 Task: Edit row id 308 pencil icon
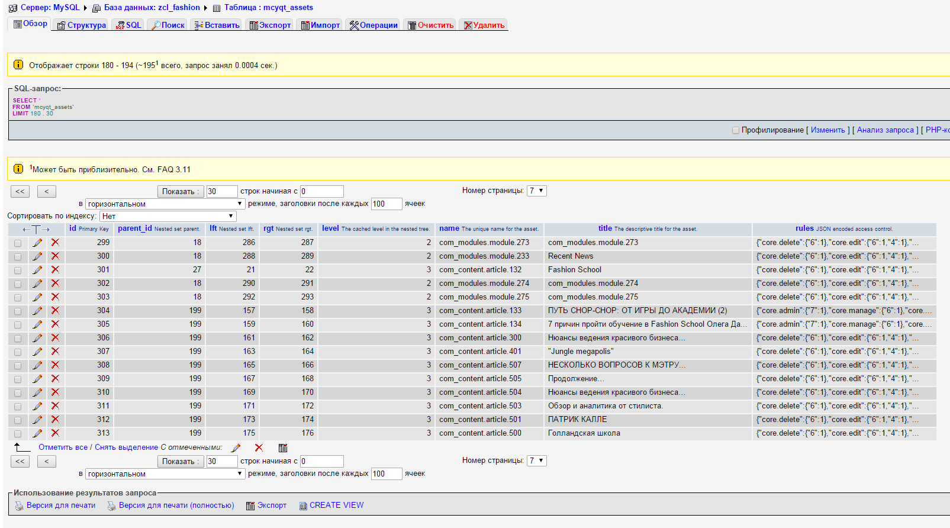[x=37, y=365]
